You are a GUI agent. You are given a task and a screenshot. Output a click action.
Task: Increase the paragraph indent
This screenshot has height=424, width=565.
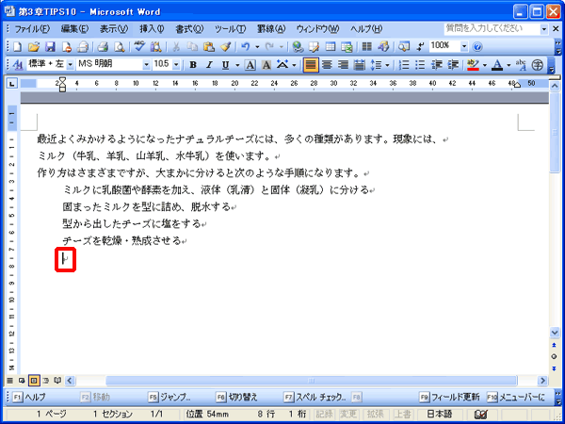coord(453,65)
